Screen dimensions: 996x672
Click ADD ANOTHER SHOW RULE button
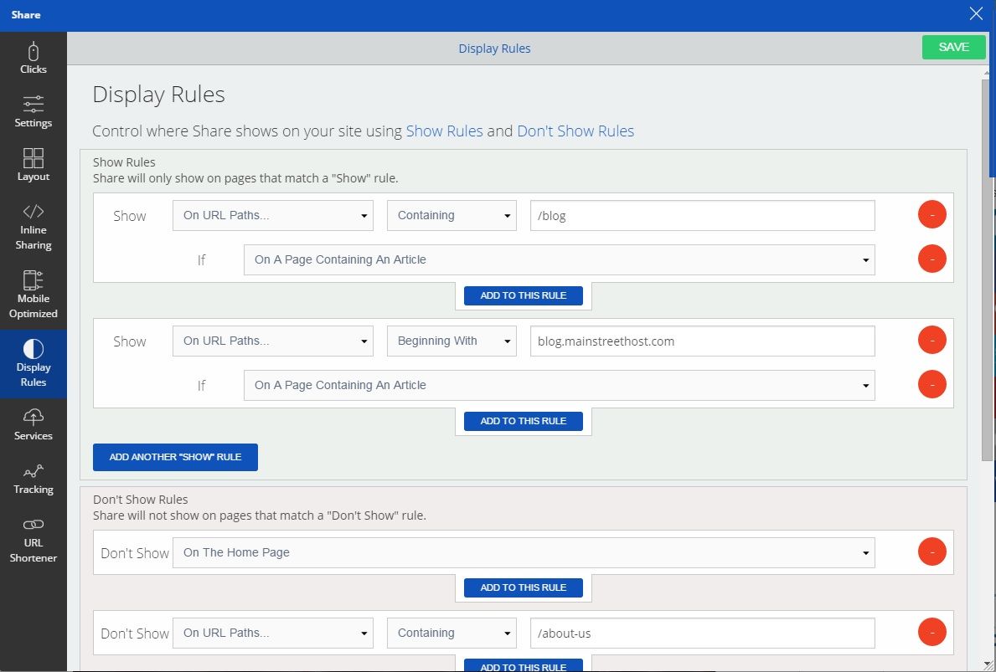[x=175, y=457]
